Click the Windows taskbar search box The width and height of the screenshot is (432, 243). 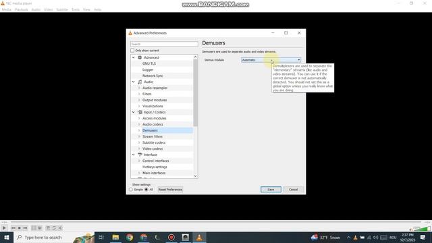[54, 237]
